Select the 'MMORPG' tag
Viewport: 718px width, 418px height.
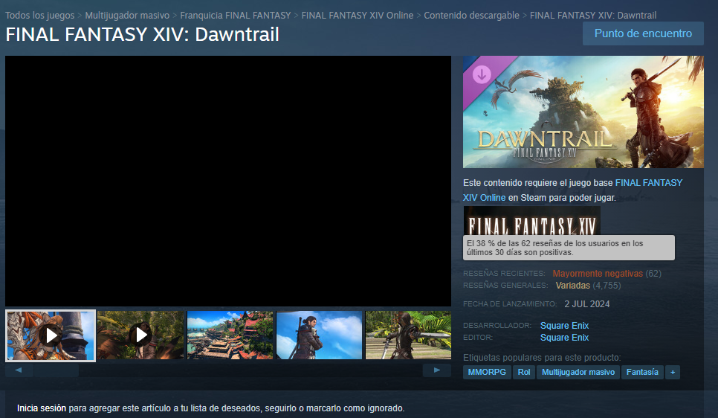point(487,372)
